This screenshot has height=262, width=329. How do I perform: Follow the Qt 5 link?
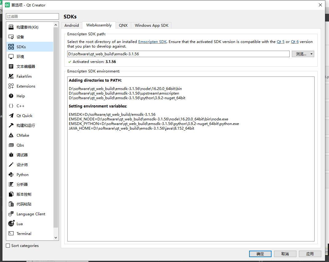pos(280,42)
